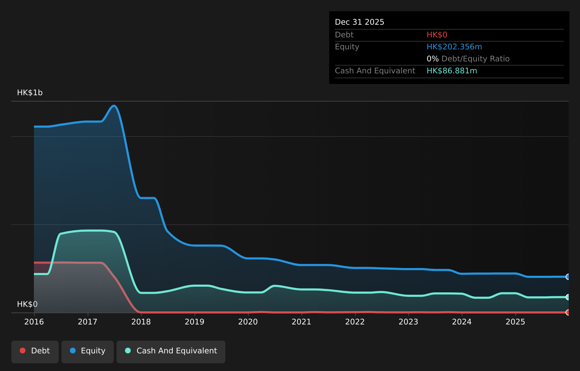This screenshot has height=371, width=580.
Task: Click the 2016 axis label
Action: point(34,322)
